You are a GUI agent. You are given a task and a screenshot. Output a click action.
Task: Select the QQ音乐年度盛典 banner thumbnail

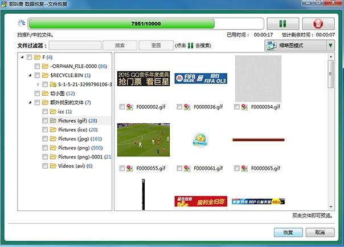(144, 79)
